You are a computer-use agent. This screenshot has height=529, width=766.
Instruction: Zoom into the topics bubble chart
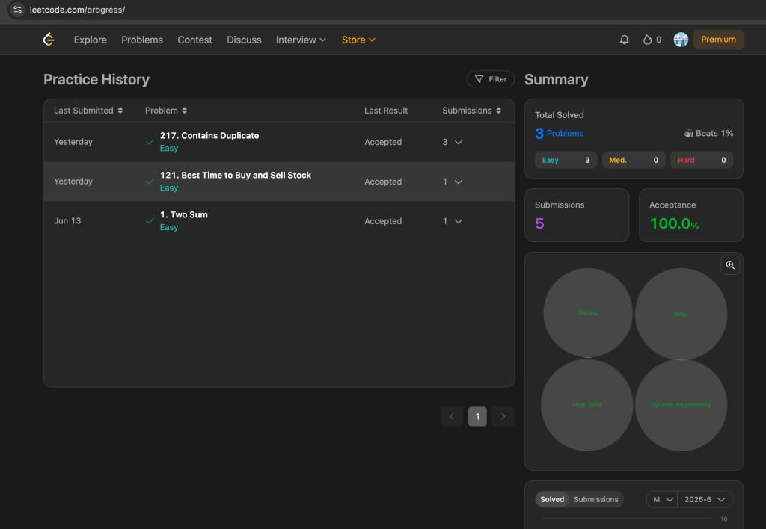point(730,265)
